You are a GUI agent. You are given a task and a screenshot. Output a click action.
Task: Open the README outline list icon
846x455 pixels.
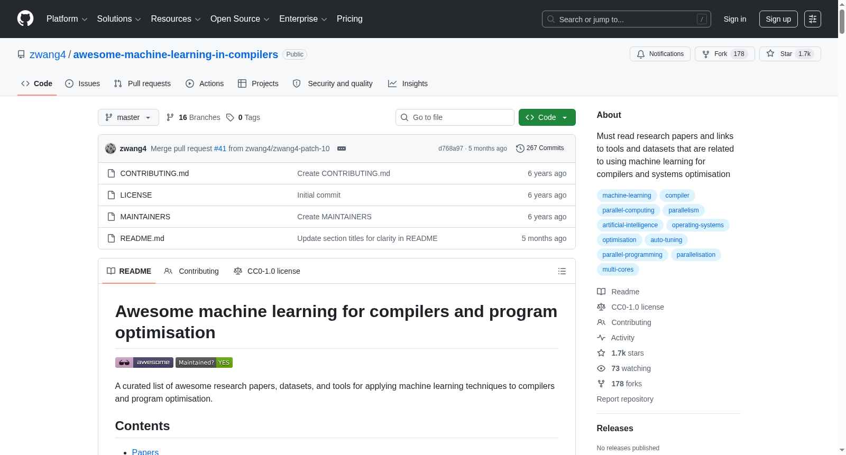point(562,271)
